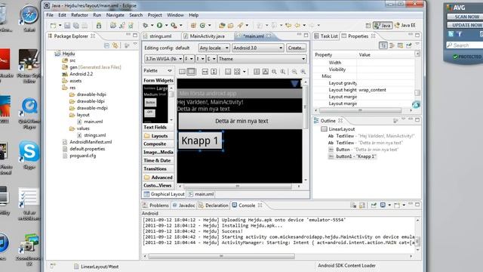
Task: Select the Knapp 1 button on canvas
Action: pos(200,141)
